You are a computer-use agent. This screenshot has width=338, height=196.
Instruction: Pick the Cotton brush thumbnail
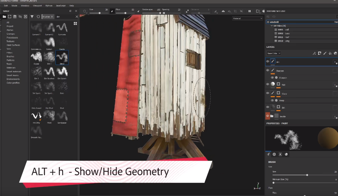(x=49, y=43)
